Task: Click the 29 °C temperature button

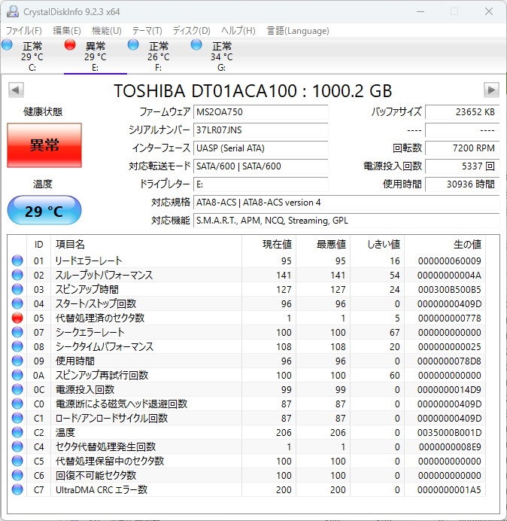Action: click(x=44, y=211)
